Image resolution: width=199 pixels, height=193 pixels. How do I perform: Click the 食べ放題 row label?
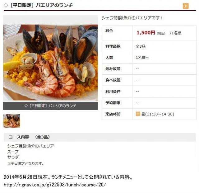click(x=113, y=80)
